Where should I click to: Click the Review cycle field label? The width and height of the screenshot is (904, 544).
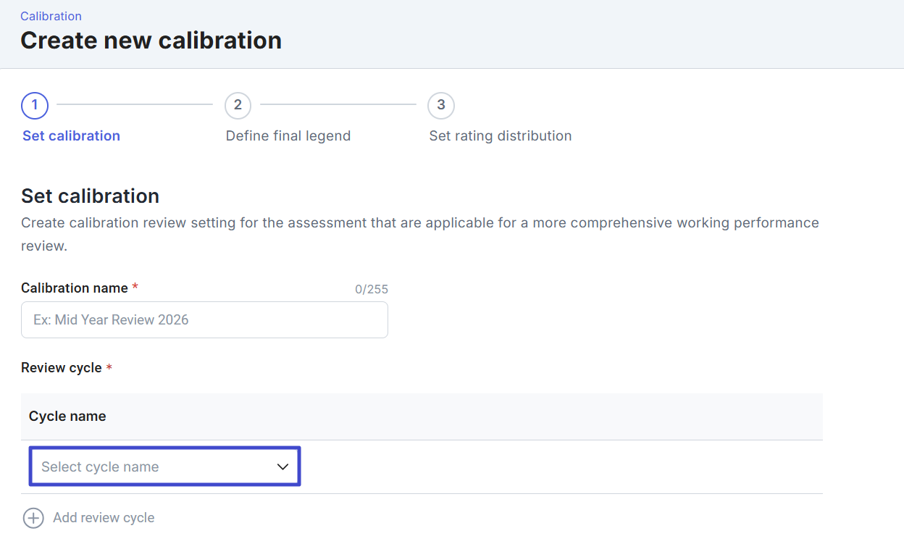[62, 368]
